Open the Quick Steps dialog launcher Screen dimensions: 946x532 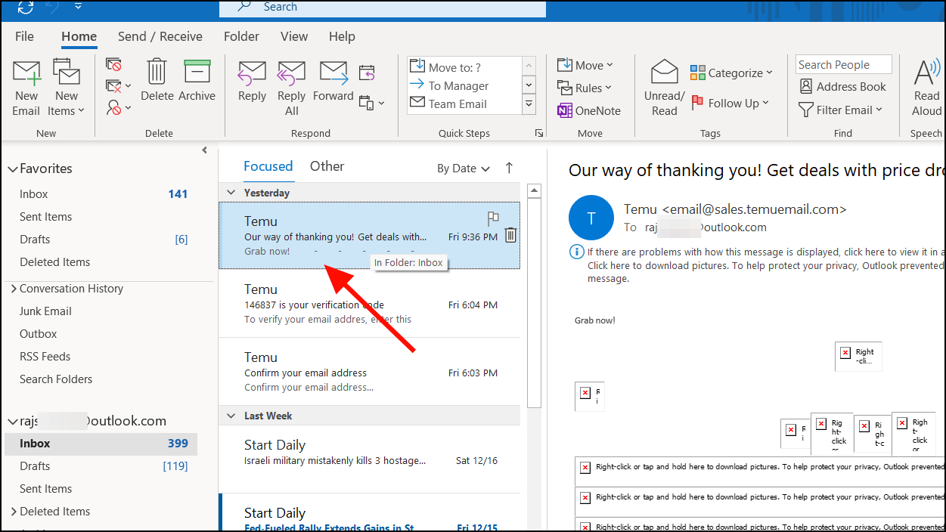pyautogui.click(x=539, y=133)
